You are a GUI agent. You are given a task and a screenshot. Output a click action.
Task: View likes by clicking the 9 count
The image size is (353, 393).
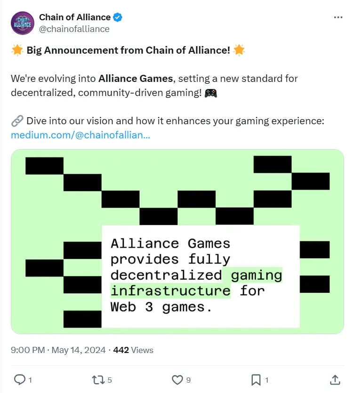click(x=187, y=379)
